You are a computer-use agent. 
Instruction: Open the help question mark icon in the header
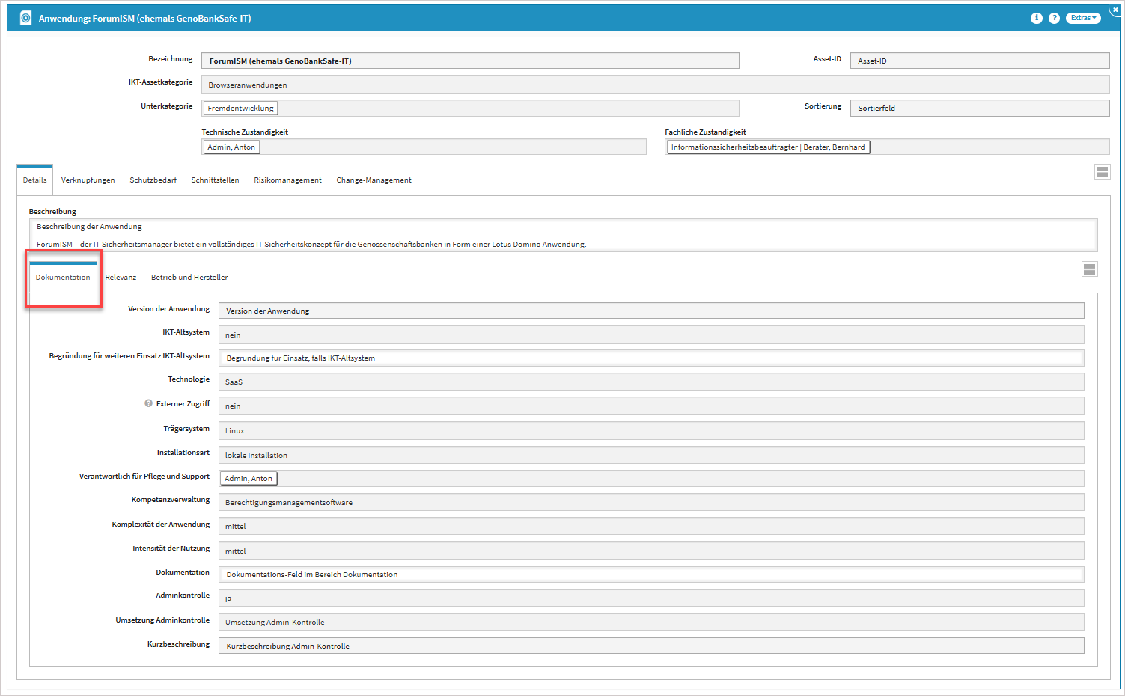(1054, 18)
